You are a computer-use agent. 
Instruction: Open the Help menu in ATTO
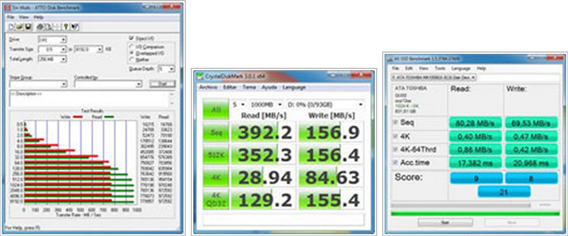coord(38,17)
